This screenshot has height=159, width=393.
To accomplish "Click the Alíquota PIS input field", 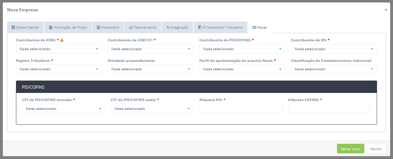I will pos(241,108).
